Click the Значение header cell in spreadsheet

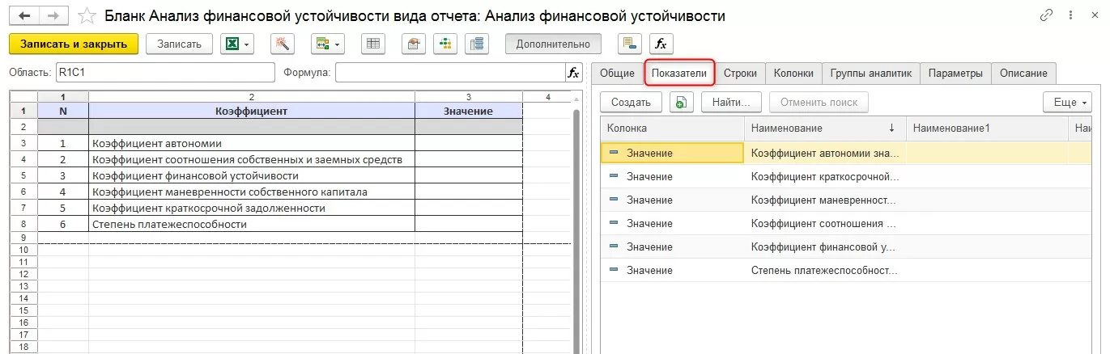tap(469, 111)
